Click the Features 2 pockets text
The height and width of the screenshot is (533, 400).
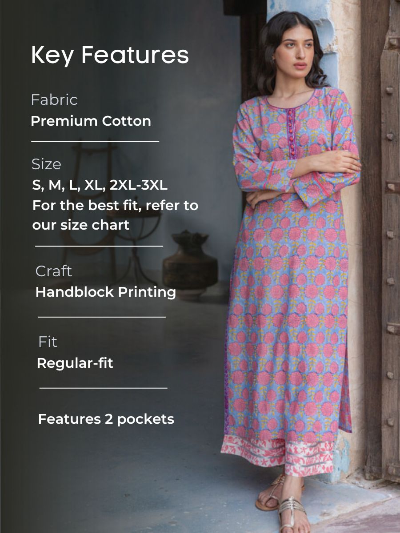click(106, 419)
